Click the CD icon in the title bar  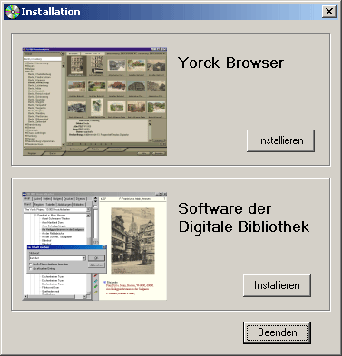(13, 12)
